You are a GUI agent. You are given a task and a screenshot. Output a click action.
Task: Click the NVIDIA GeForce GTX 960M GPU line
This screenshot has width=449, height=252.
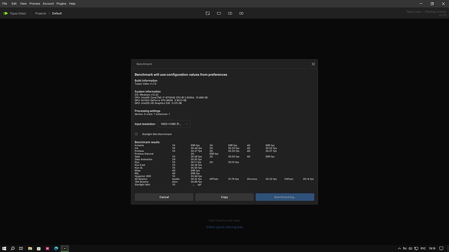click(161, 100)
